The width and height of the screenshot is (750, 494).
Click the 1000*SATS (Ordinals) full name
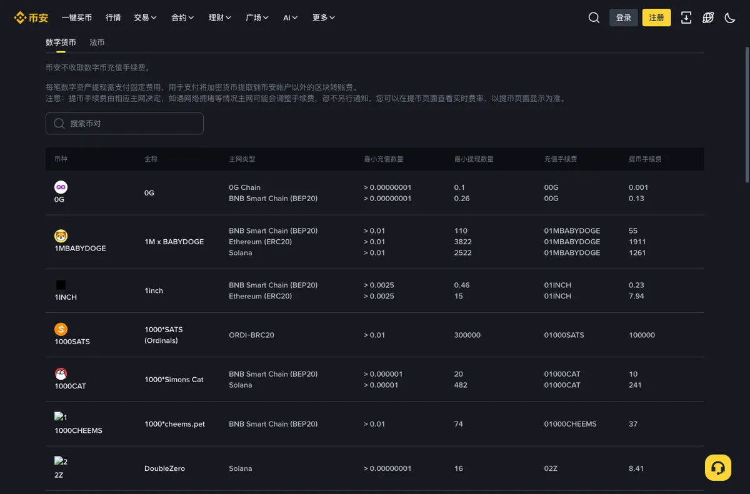(164, 335)
